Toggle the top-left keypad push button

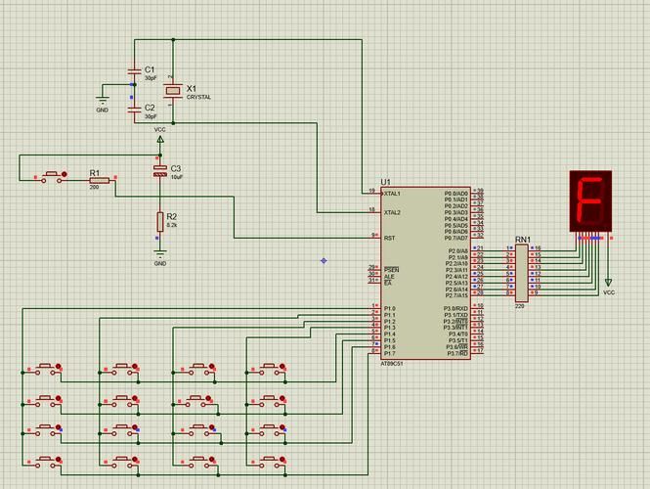tap(46, 369)
